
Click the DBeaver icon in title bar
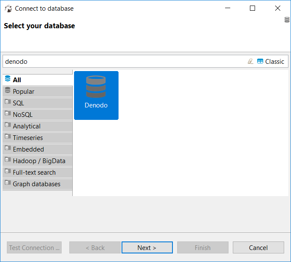[x=9, y=9]
